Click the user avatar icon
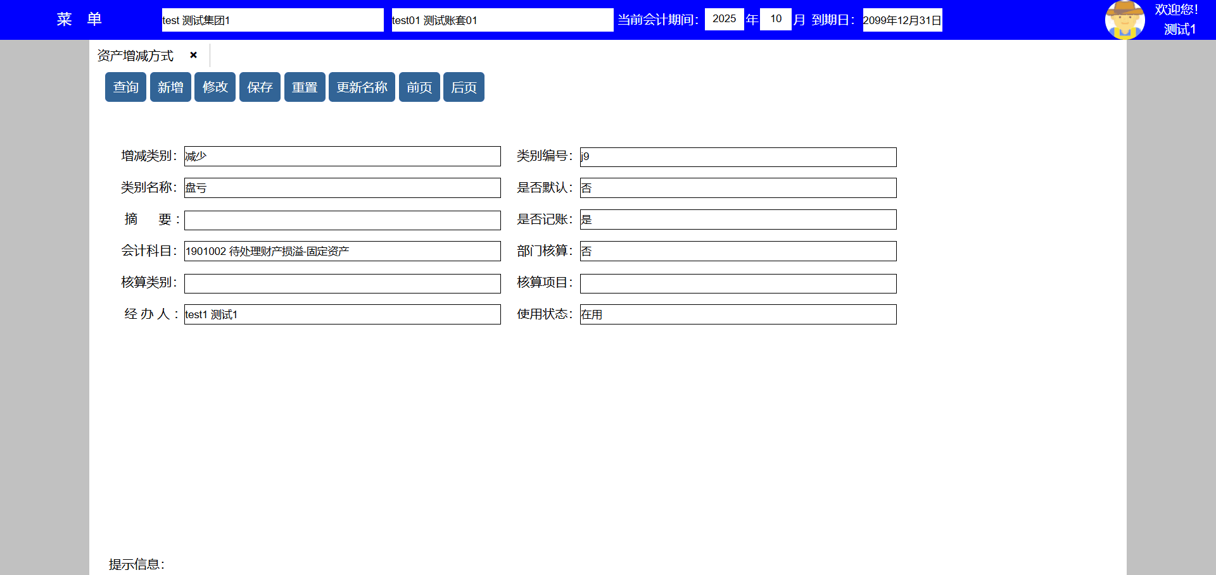 (x=1124, y=20)
